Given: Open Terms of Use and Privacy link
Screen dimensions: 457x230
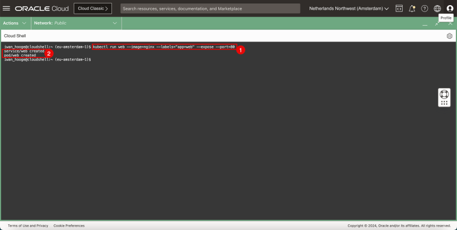Looking at the screenshot, I should pos(28,225).
